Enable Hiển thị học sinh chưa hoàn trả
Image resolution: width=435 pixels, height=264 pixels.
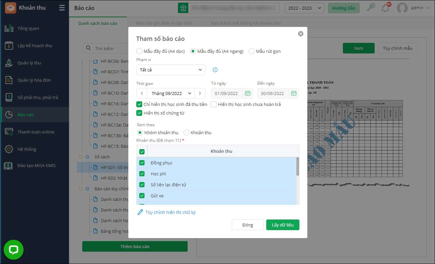click(214, 104)
